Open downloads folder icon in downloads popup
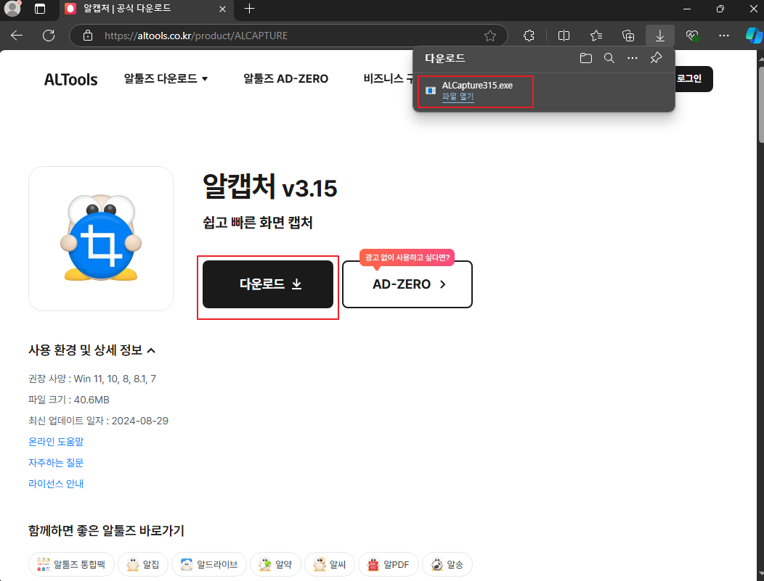764x581 pixels. point(585,58)
